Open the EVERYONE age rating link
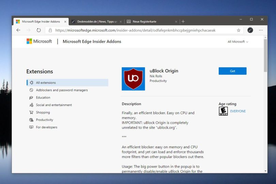 (x=238, y=111)
